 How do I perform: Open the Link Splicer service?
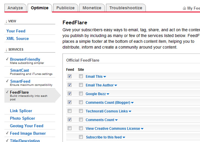[21, 111]
